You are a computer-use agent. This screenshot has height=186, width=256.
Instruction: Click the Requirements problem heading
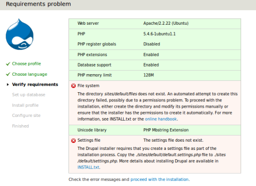pos(38,4)
